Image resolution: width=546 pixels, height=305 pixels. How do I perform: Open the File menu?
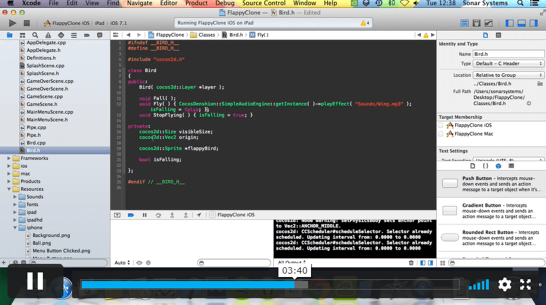click(53, 3)
